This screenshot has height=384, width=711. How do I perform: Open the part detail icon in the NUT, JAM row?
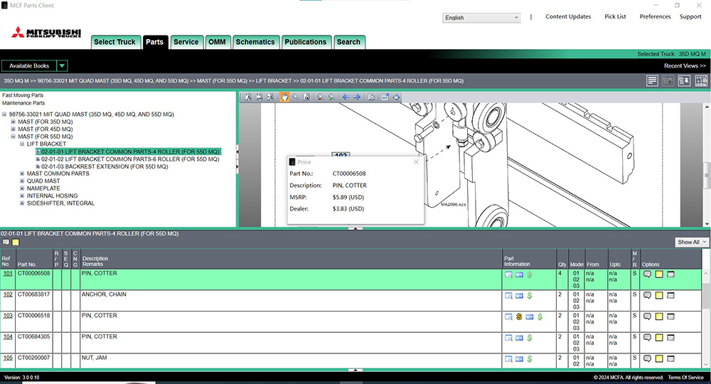[509, 359]
